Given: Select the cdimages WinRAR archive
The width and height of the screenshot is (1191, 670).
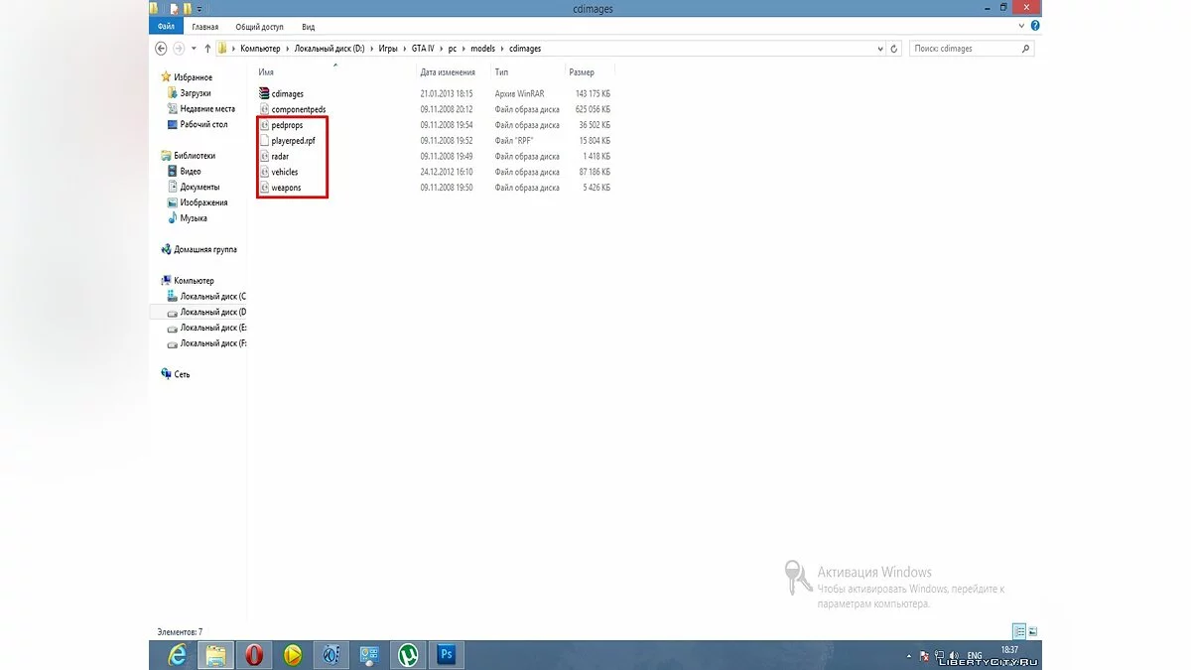Looking at the screenshot, I should pyautogui.click(x=287, y=93).
